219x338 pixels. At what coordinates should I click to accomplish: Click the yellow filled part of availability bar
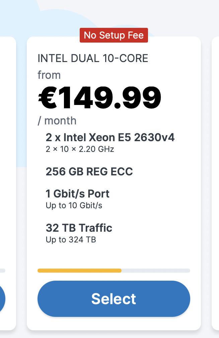pos(79,271)
